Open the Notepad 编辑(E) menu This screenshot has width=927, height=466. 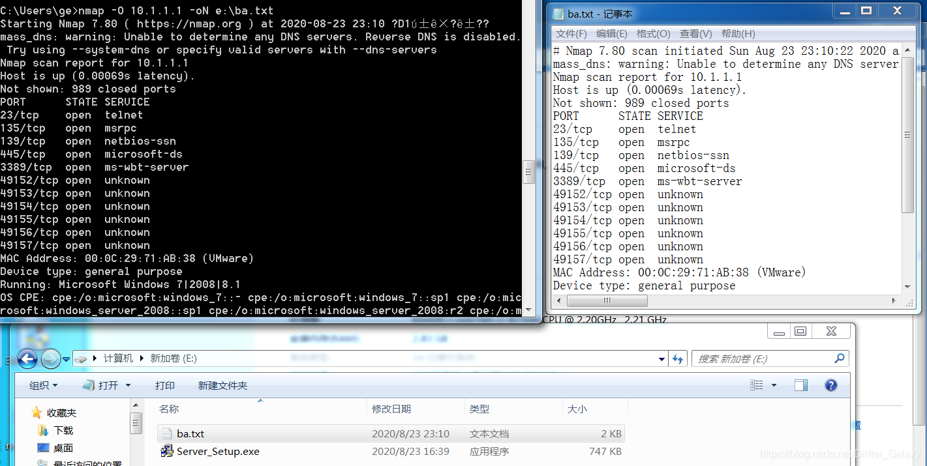(612, 34)
